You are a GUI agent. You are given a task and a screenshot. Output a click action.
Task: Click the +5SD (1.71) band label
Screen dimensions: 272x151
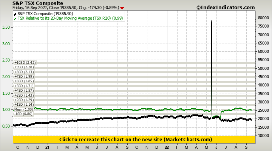pyautogui.click(x=24, y=86)
